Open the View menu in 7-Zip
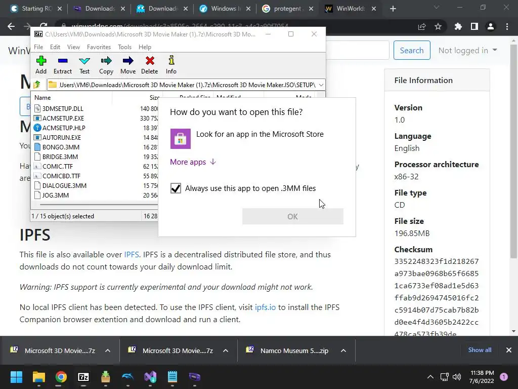The image size is (518, 389). coord(73,47)
